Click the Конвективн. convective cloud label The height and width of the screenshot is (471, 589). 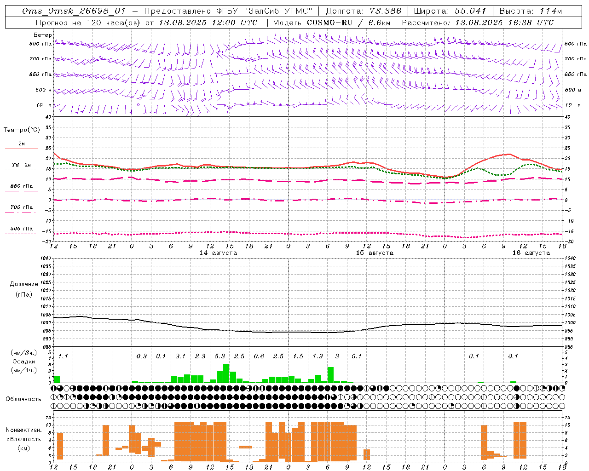click(24, 430)
